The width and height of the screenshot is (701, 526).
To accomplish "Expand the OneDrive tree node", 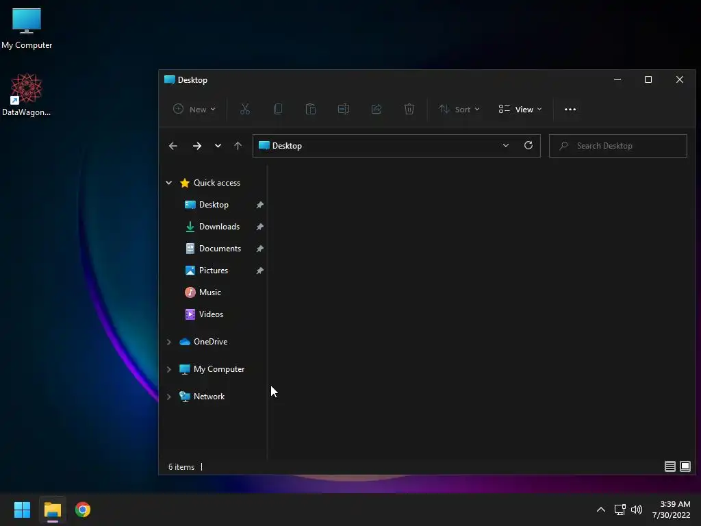I will [x=169, y=342].
